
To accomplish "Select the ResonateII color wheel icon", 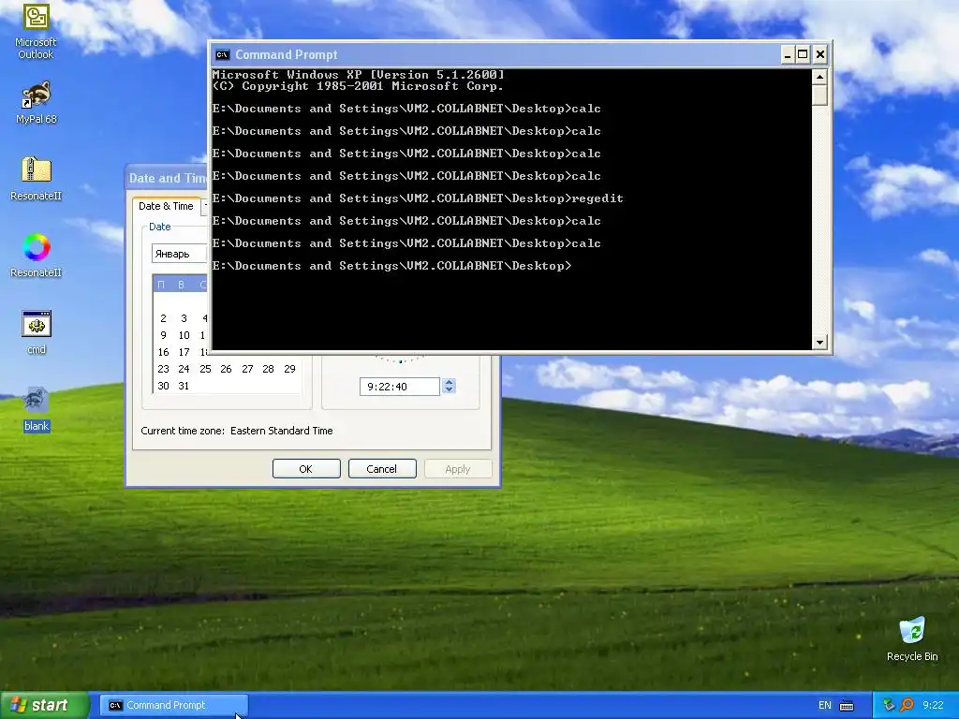I will (37, 256).
